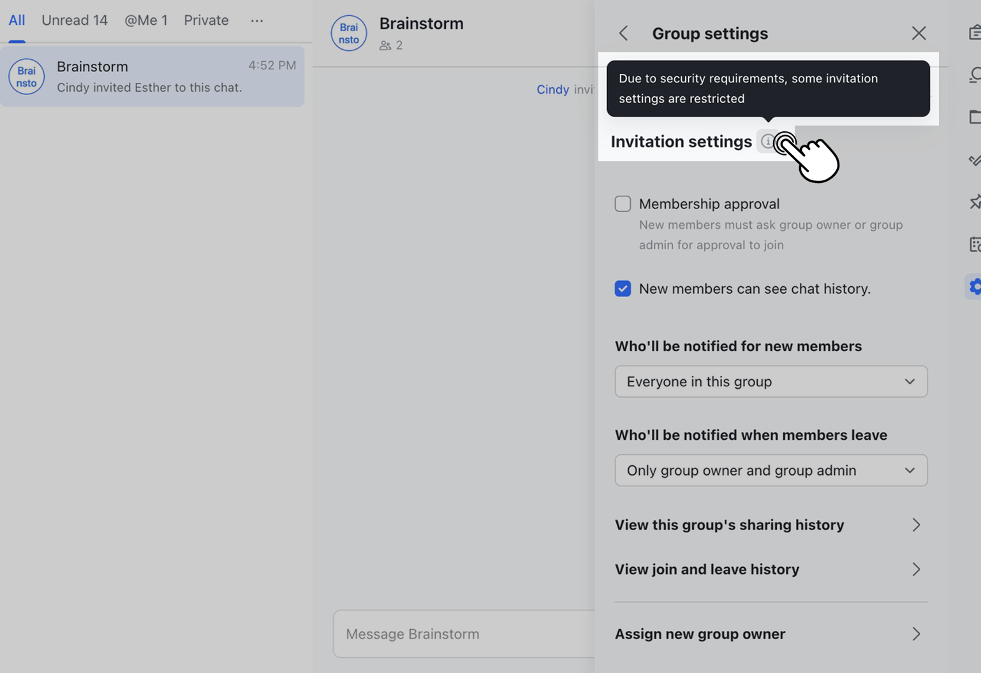The width and height of the screenshot is (981, 673).
Task: Open Only group owner and group admin dropdown
Action: pyautogui.click(x=771, y=470)
